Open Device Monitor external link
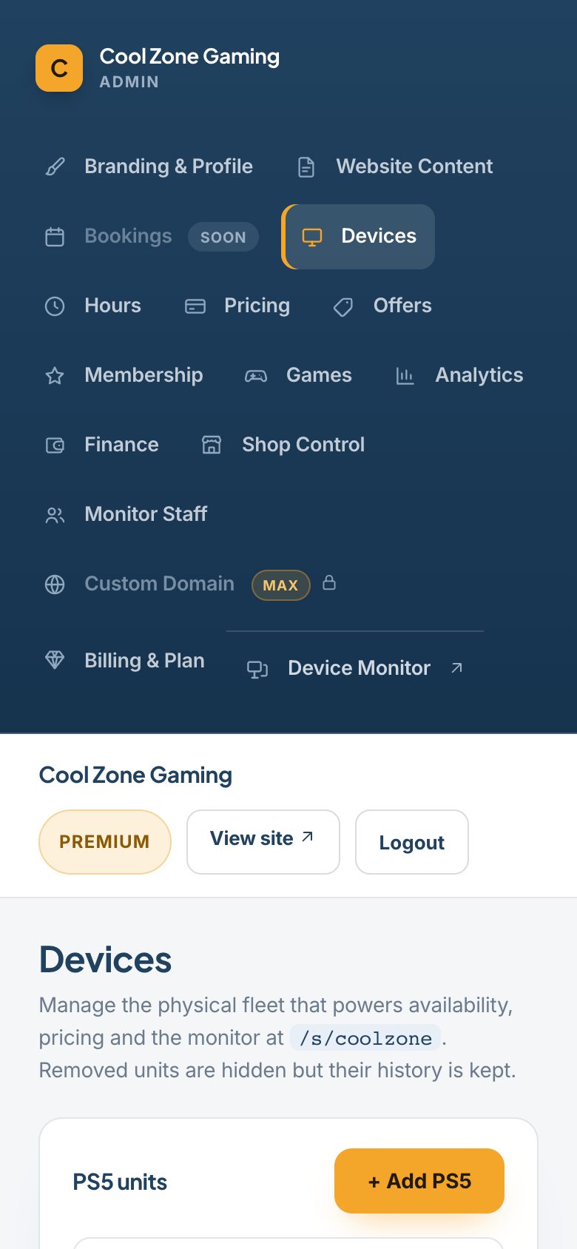Screen dimensions: 577x1249 pos(355,668)
